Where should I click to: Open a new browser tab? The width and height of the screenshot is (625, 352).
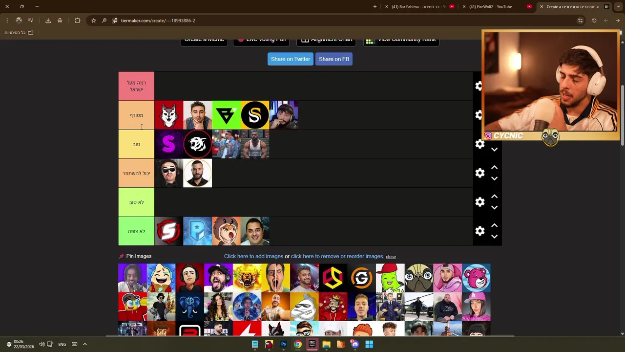coord(375,6)
